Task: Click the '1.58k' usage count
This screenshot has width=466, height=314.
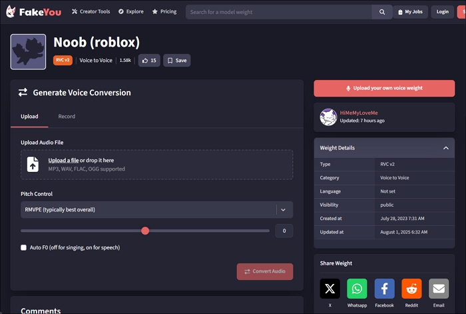Action: [x=125, y=60]
